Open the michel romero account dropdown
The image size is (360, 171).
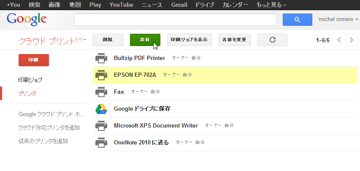pos(338,19)
